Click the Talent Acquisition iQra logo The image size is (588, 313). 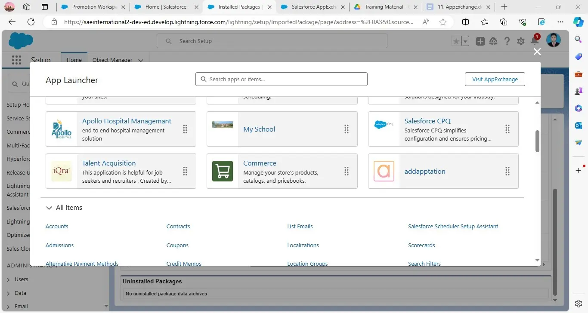pyautogui.click(x=62, y=171)
